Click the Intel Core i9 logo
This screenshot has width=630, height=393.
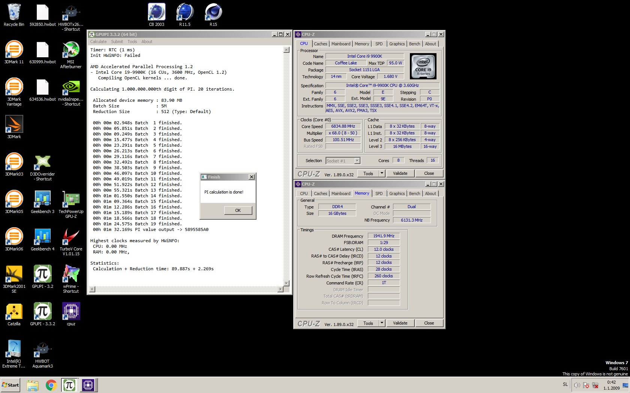click(423, 66)
